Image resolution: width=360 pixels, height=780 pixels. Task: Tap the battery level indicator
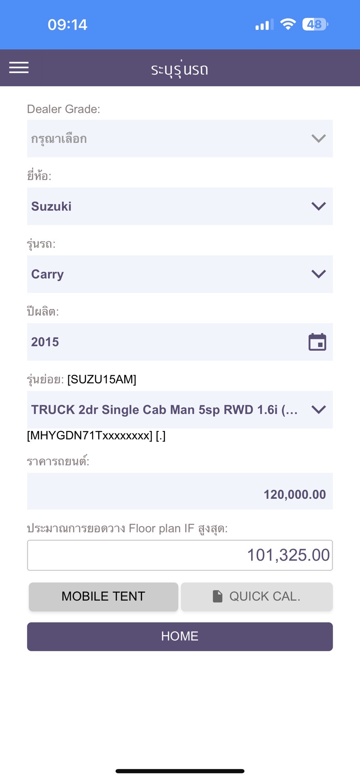(315, 24)
